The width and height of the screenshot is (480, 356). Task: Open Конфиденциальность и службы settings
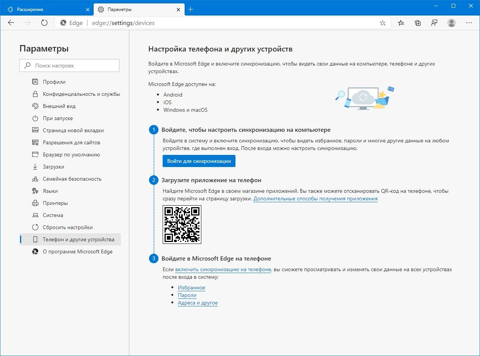81,94
